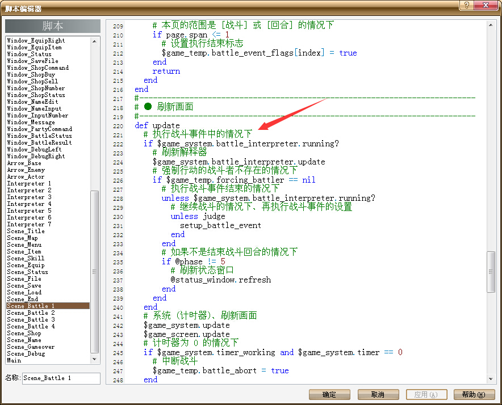The width and height of the screenshot is (502, 405).
Task: Click the 'unless judge' code line
Action: [198, 216]
